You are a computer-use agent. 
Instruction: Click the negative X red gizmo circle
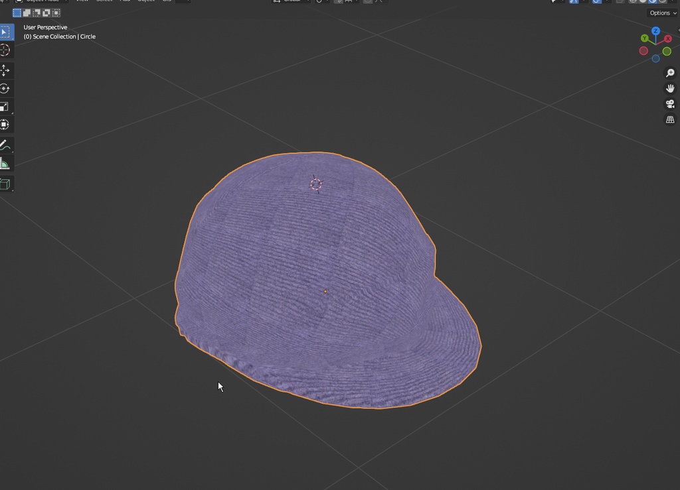click(643, 51)
